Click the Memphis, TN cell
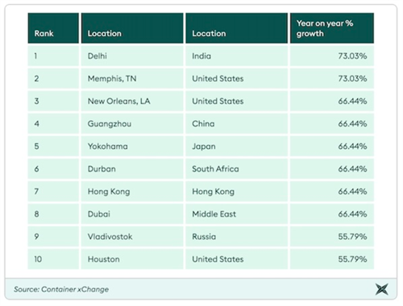The width and height of the screenshot is (403, 306). [x=132, y=78]
